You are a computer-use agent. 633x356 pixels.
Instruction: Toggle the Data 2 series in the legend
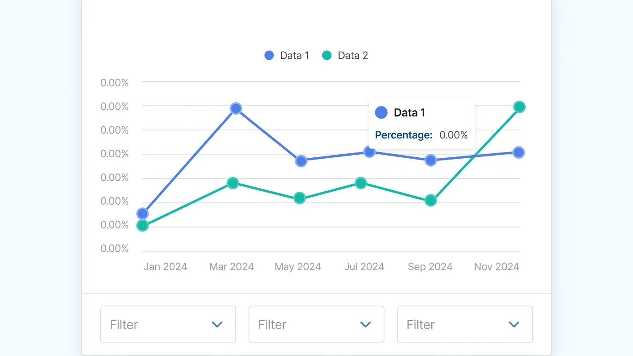click(x=345, y=55)
